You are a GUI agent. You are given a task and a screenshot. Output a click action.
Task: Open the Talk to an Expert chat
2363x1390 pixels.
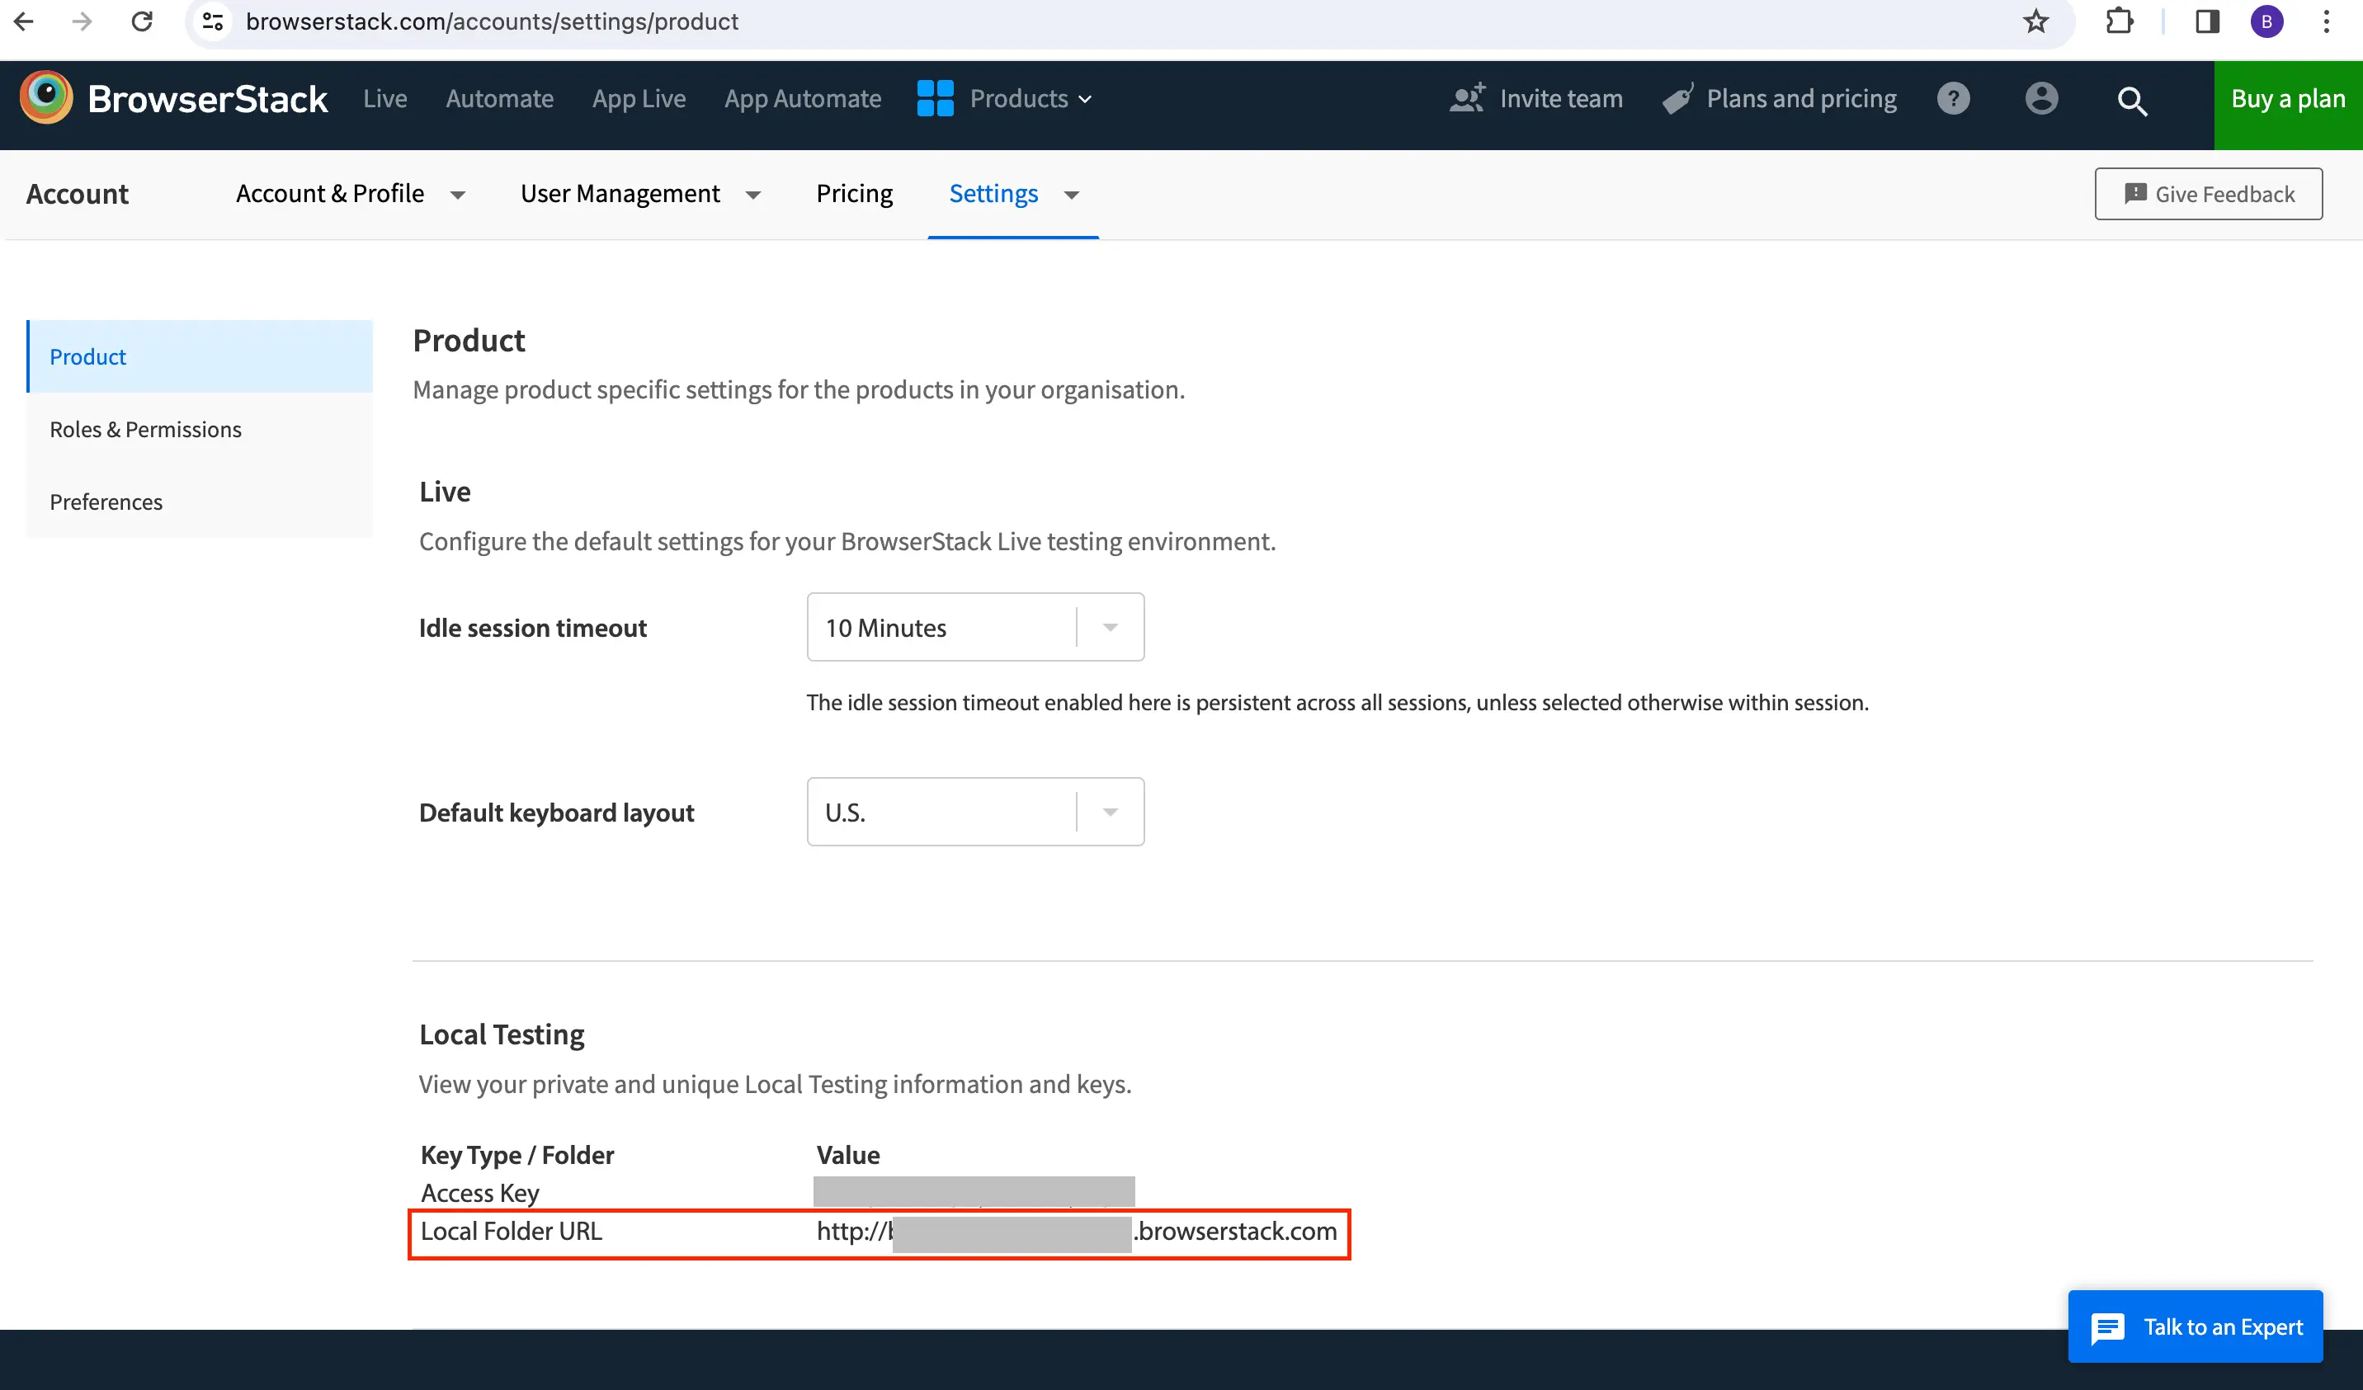(x=2196, y=1326)
